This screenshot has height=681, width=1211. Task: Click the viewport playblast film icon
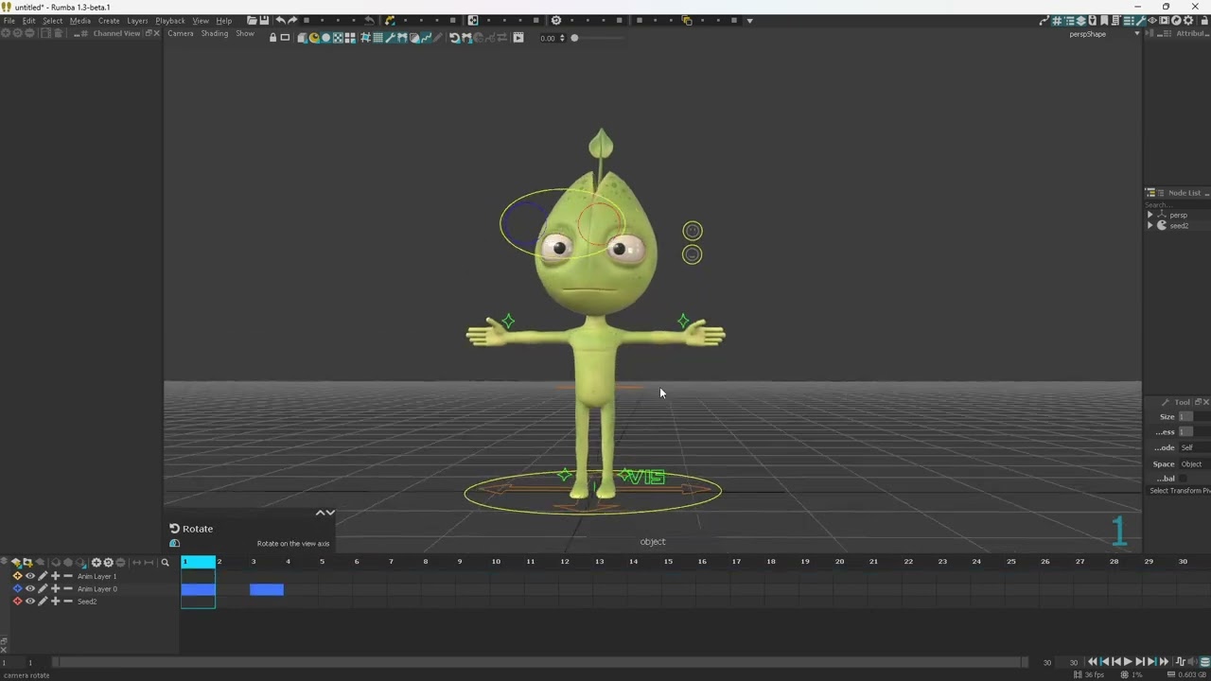[518, 38]
